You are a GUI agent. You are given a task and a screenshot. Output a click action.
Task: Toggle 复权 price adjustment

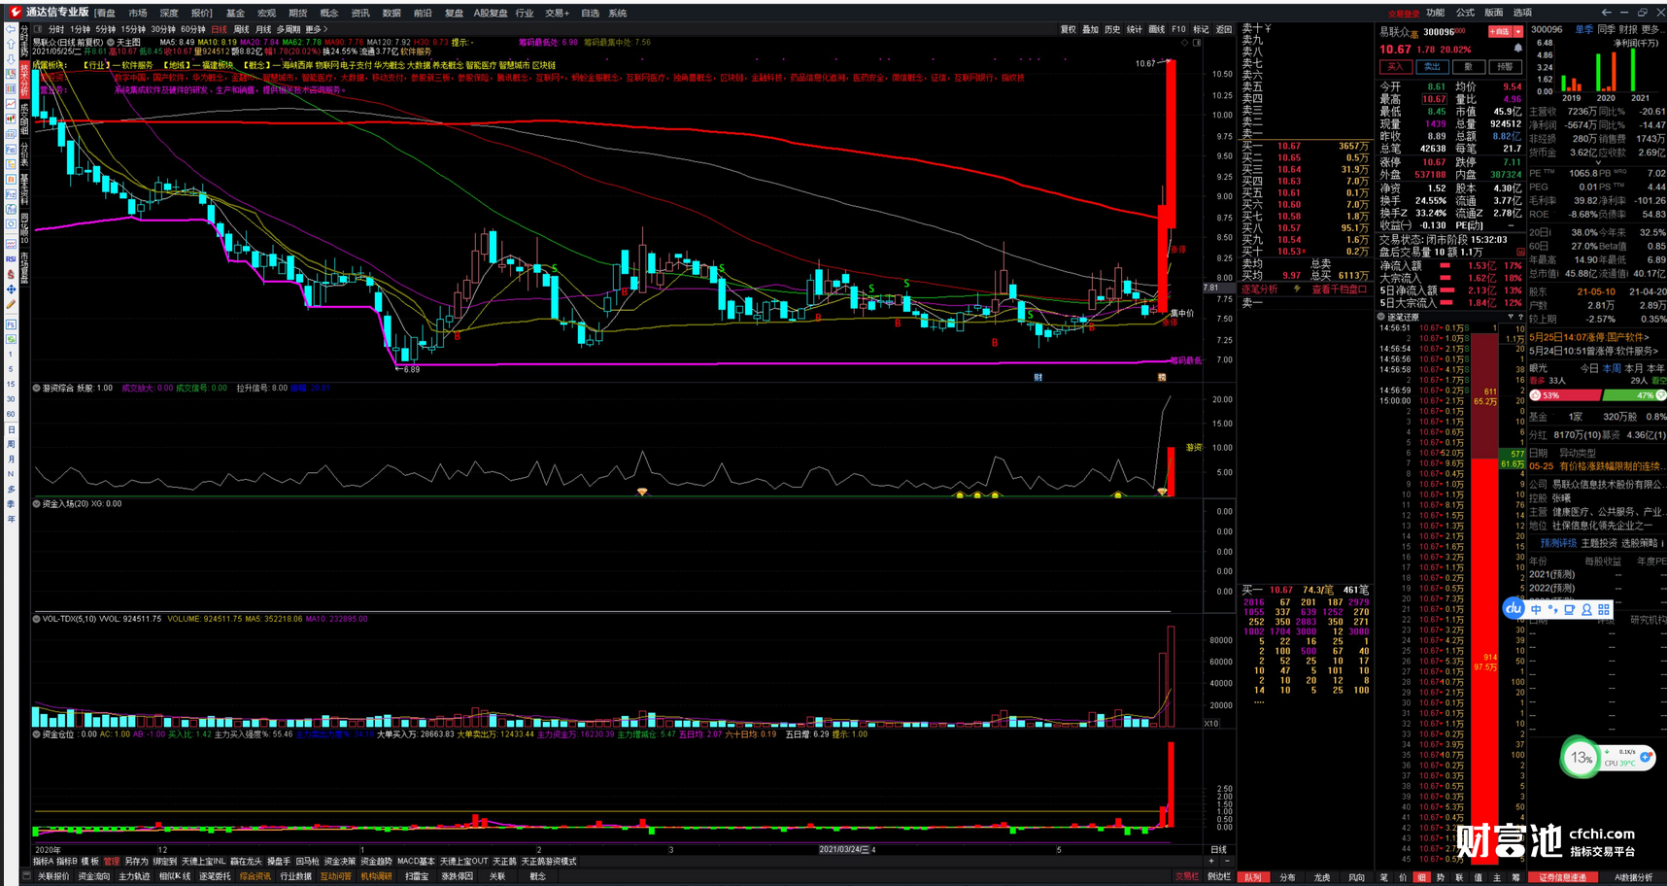[x=1069, y=29]
